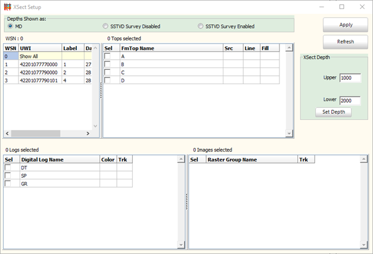Select well row with UWI 42201077790101
Image resolution: width=373 pixels, height=254 pixels.
(x=39, y=80)
